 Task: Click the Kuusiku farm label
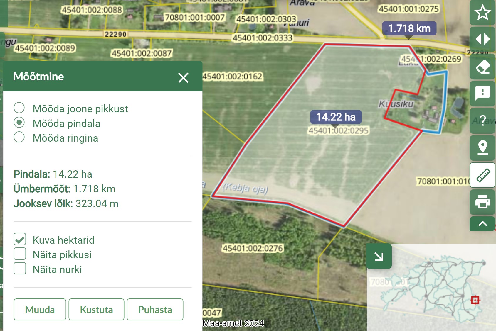point(396,104)
